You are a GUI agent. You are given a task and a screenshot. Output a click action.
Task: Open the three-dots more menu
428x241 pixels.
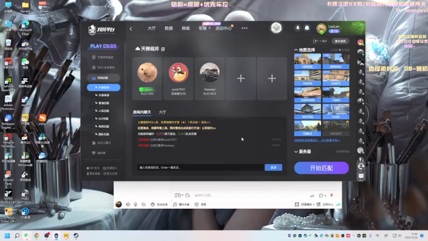pos(244,28)
